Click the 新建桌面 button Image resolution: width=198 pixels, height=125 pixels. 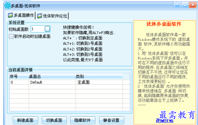coord(26,120)
